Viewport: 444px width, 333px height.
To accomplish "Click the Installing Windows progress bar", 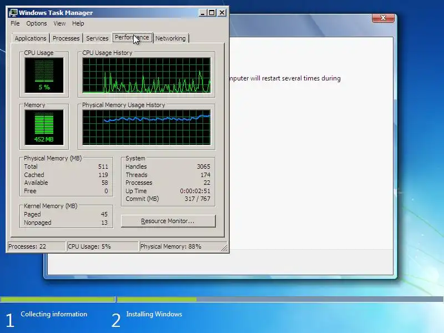I will point(280,299).
